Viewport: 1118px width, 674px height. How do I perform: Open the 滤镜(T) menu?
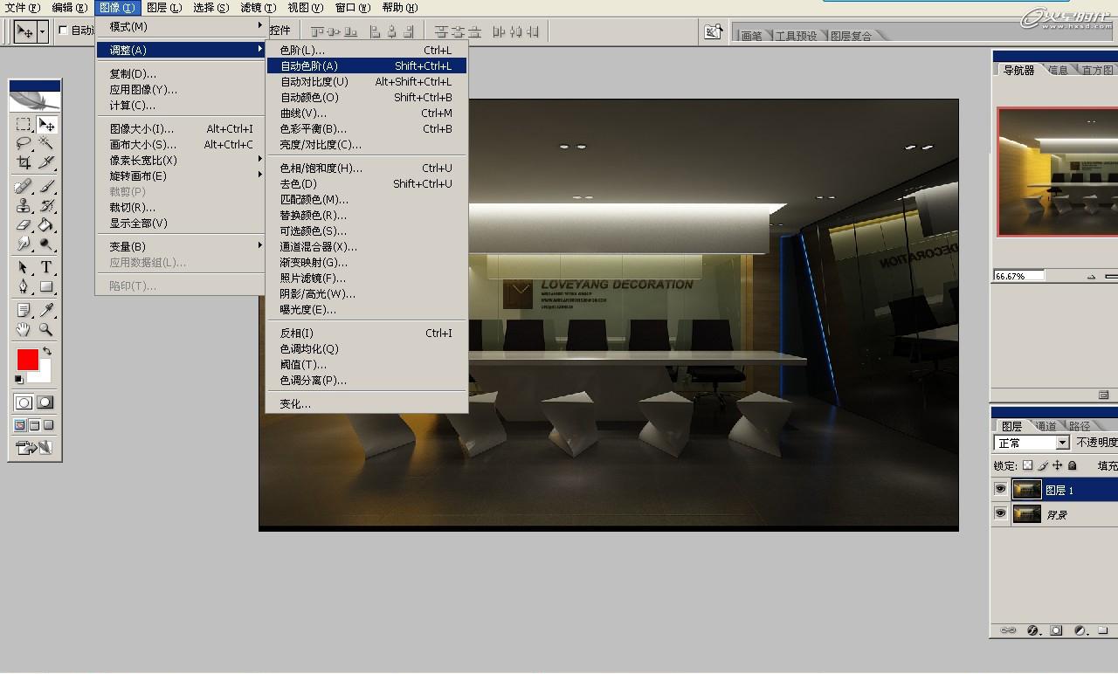pos(258,8)
